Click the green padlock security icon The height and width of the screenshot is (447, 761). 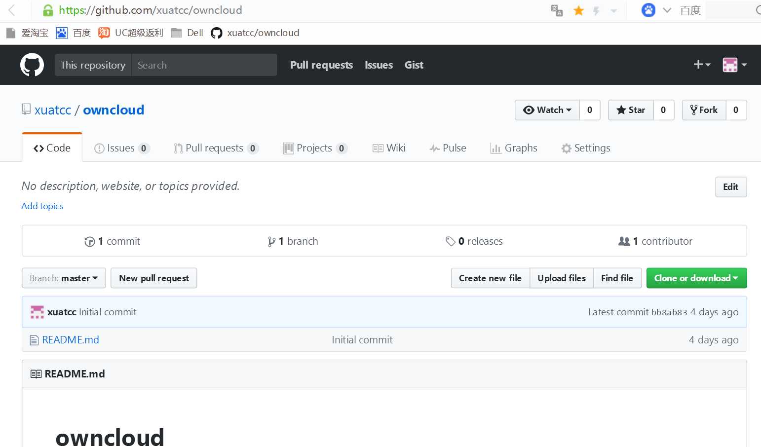[x=48, y=10]
